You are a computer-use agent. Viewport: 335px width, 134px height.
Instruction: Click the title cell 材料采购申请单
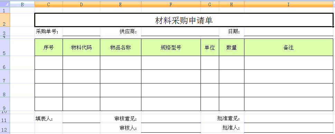tap(184, 20)
